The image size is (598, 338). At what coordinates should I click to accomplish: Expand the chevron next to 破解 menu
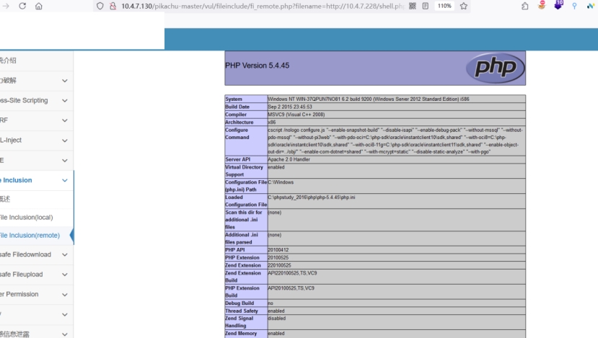click(x=65, y=81)
